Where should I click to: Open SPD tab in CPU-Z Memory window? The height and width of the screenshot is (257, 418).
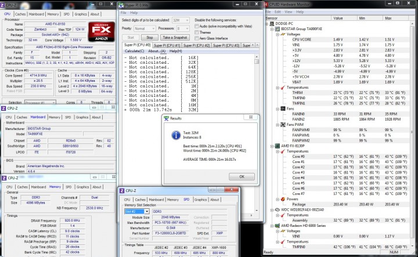69,187
